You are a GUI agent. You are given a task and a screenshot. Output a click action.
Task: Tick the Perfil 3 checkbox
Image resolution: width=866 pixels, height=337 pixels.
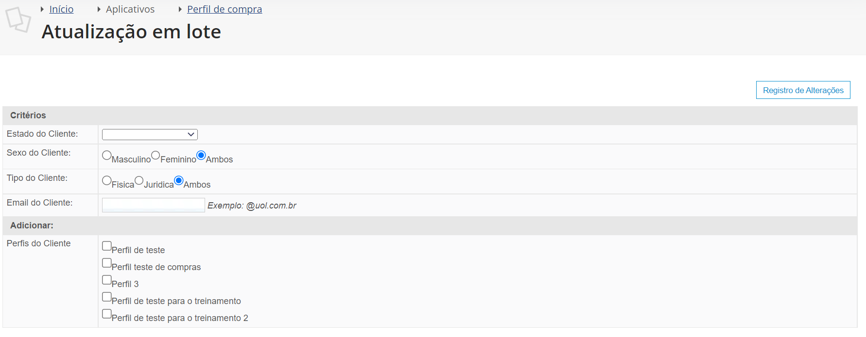(107, 280)
